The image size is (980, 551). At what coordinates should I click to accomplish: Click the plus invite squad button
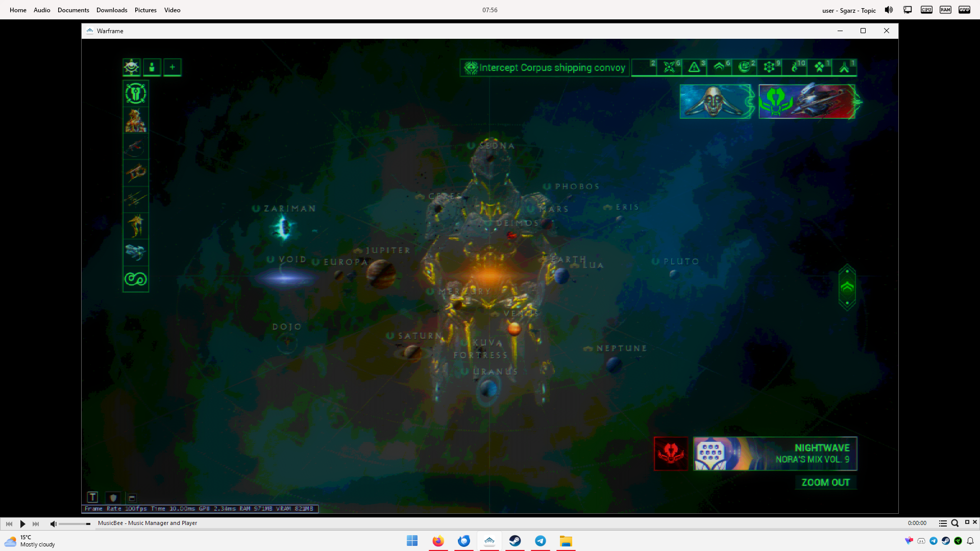[x=172, y=67]
